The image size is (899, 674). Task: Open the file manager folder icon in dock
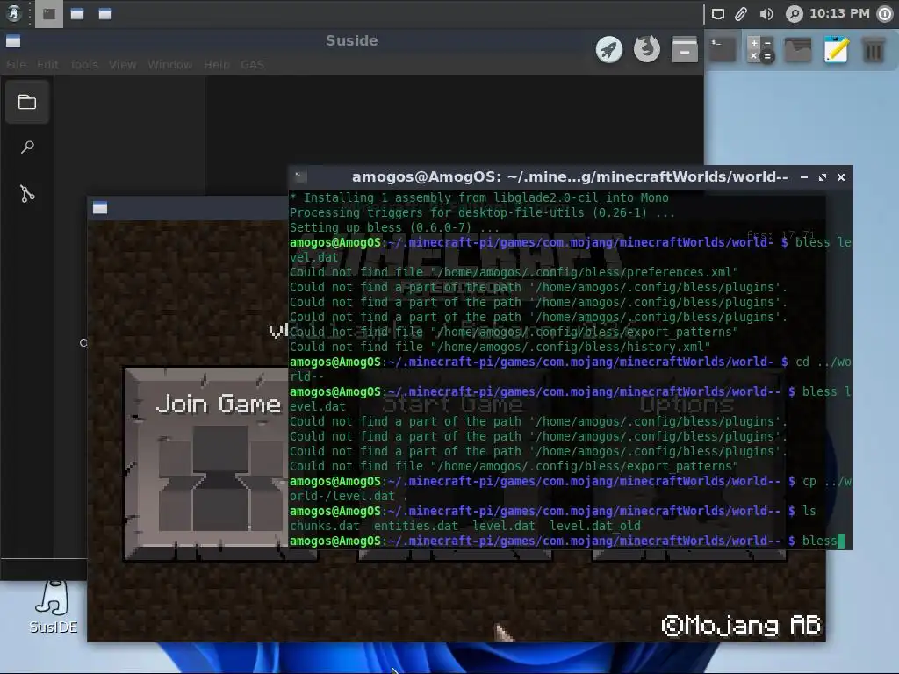(797, 50)
